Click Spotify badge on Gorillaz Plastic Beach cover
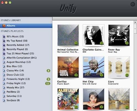 76,75
